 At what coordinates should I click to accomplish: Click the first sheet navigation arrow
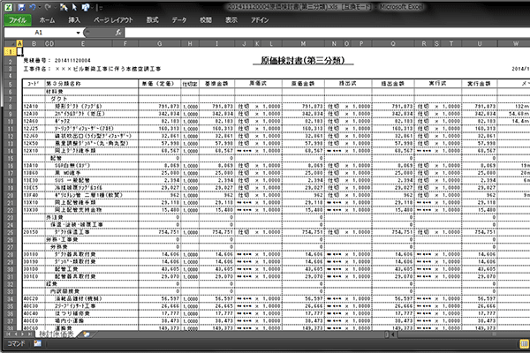9,334
